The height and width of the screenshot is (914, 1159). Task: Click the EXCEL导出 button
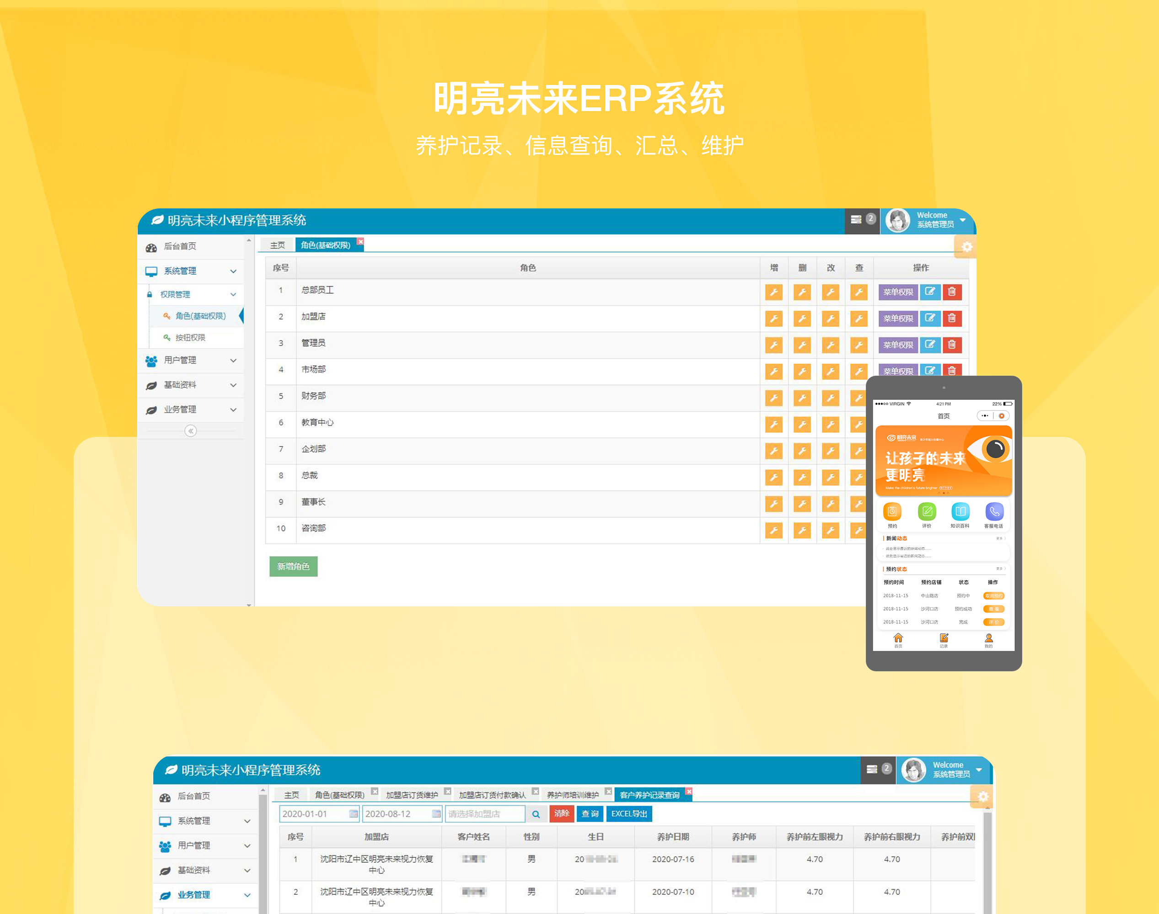click(x=629, y=814)
